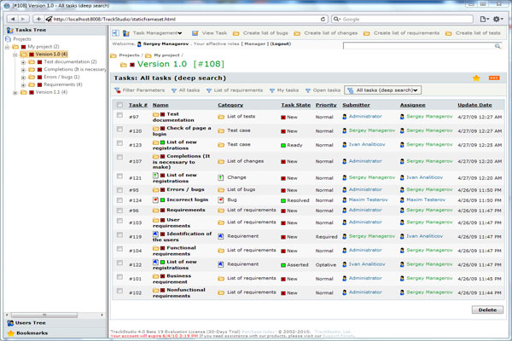Switch to the Open tasks filter tab
Viewport: 512px width, 341px height.
coord(325,90)
